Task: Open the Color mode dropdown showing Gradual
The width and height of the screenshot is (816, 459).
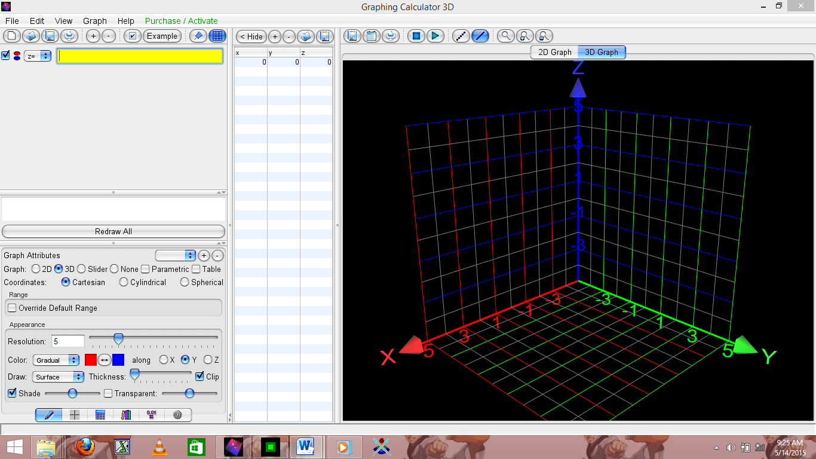Action: point(56,360)
